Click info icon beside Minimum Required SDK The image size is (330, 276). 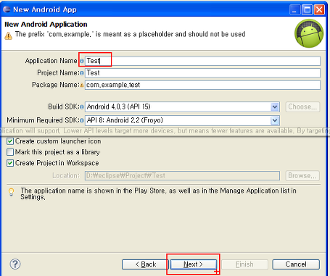(x=82, y=120)
